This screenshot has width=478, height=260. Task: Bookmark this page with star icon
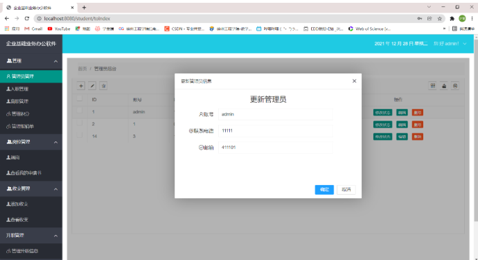(x=440, y=19)
